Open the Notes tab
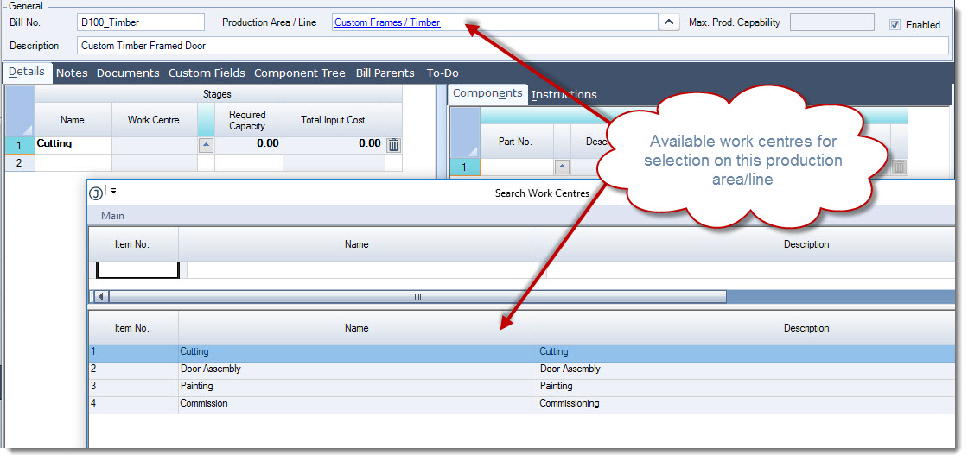Viewport: 968px width, 461px height. 72,73
